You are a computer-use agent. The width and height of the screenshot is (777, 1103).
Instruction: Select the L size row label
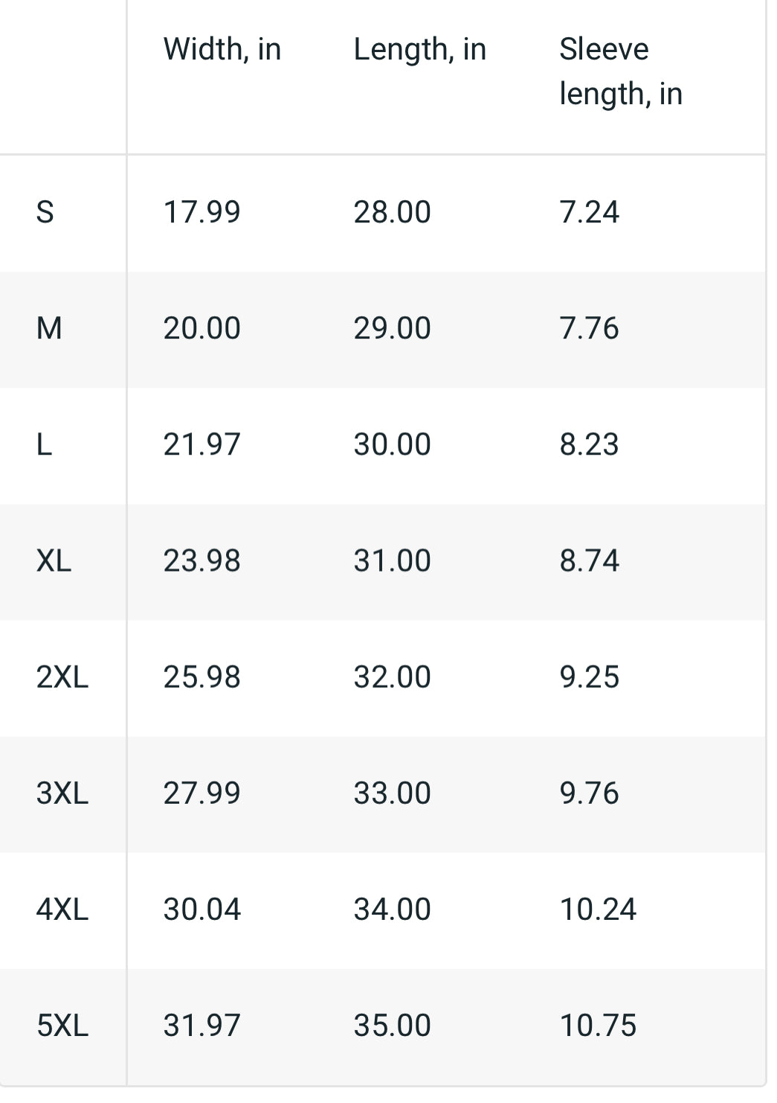45,444
